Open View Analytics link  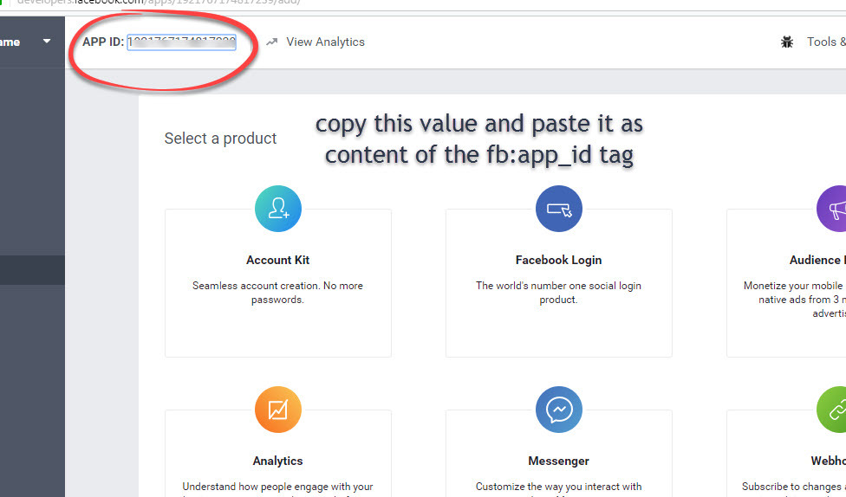pyautogui.click(x=325, y=42)
